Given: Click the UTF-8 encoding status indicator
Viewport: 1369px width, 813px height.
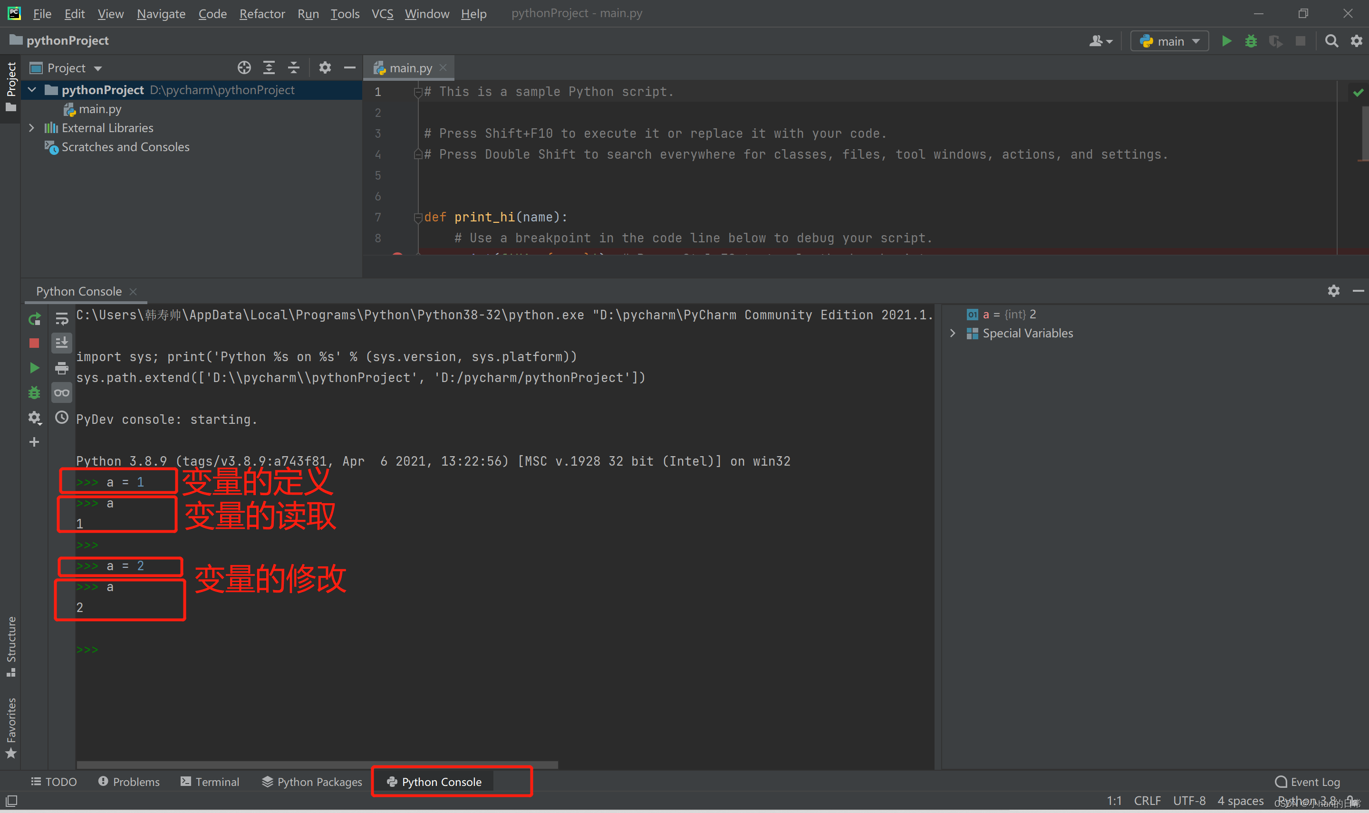Looking at the screenshot, I should (x=1189, y=800).
